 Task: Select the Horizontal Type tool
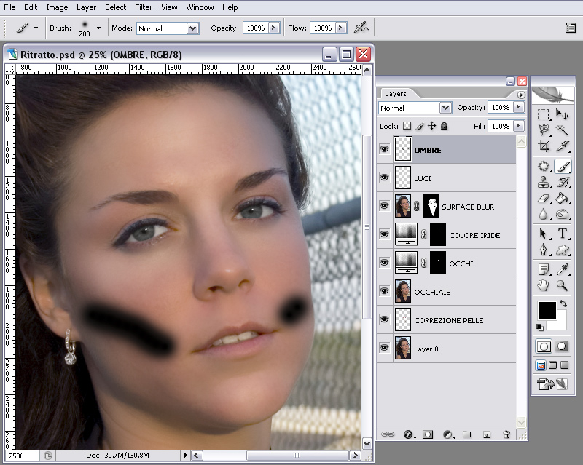[x=563, y=234]
